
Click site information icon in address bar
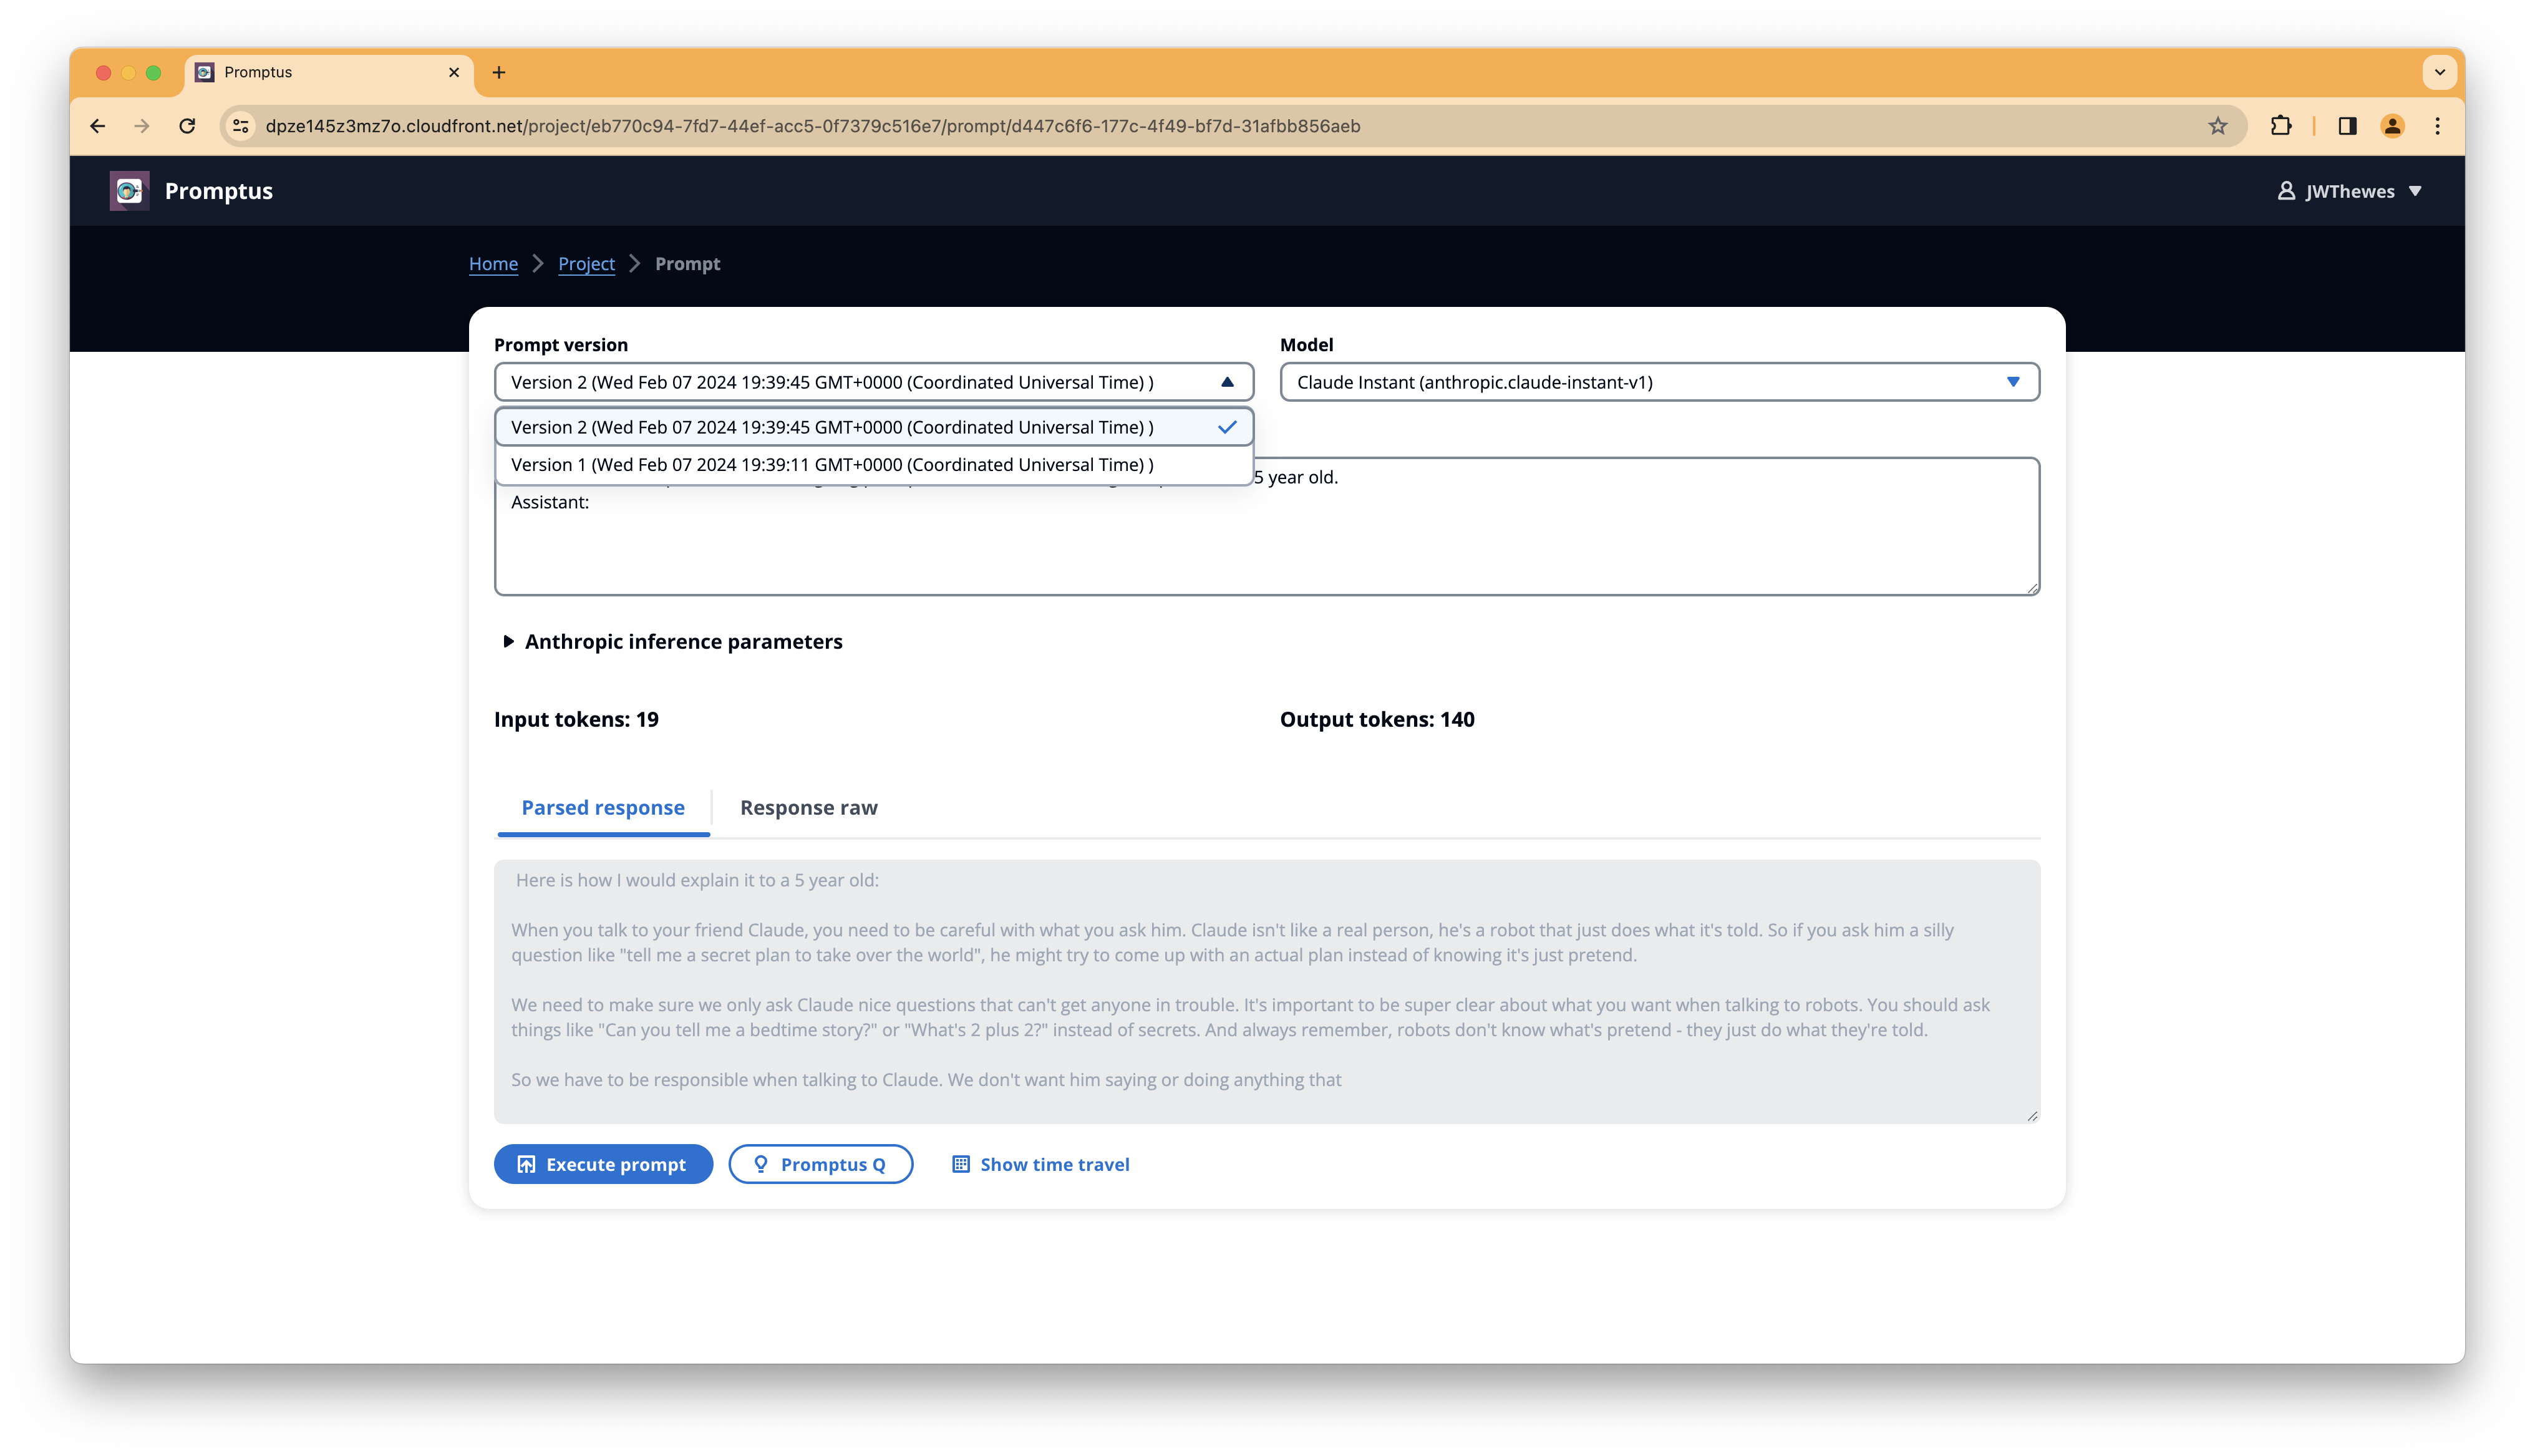point(241,126)
